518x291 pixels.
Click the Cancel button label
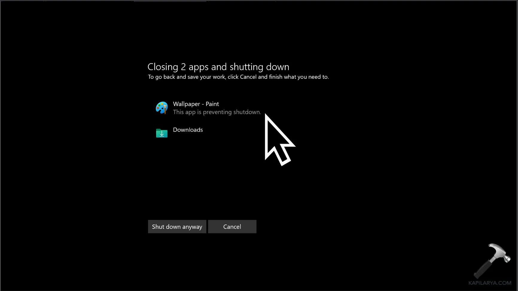[232, 226]
